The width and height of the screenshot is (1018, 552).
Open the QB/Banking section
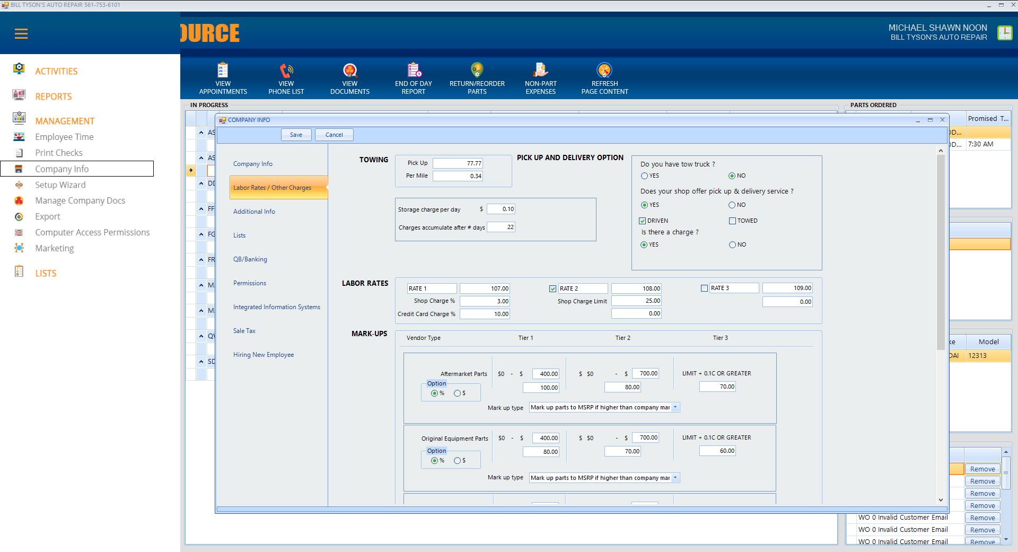click(250, 259)
